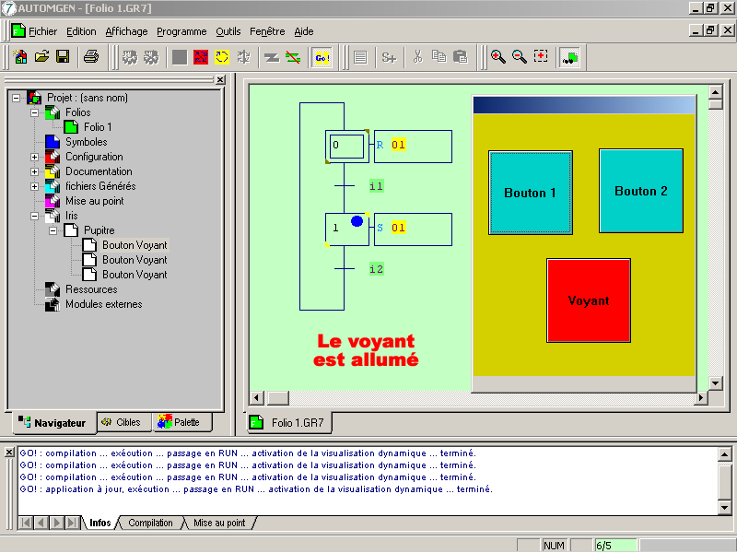This screenshot has width=737, height=553.
Task: Click the step 1 box in the grafcet
Action: click(x=346, y=229)
